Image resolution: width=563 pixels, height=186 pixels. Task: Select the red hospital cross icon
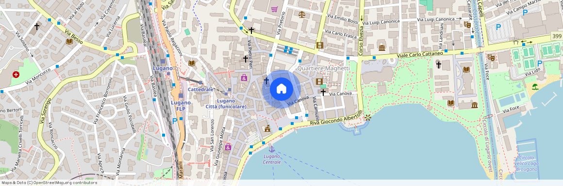point(16,75)
